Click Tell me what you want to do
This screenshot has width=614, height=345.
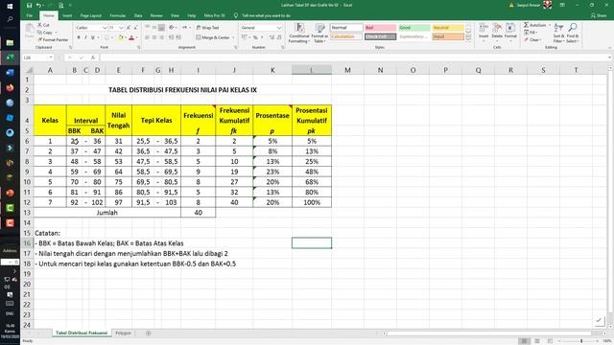point(266,15)
